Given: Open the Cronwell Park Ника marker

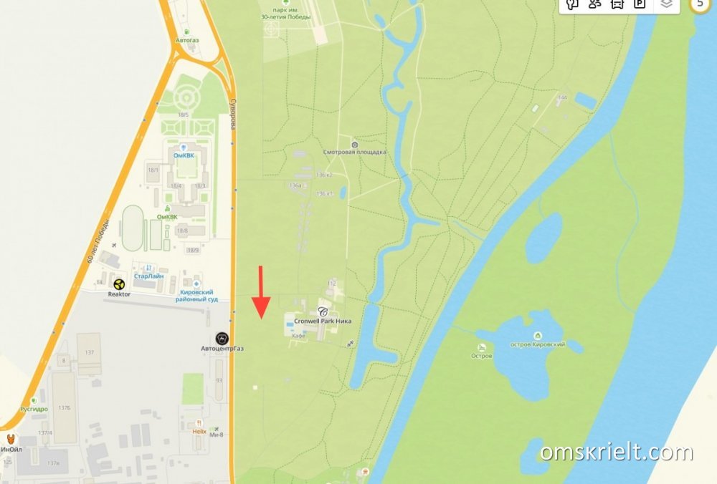Looking at the screenshot, I should (323, 312).
